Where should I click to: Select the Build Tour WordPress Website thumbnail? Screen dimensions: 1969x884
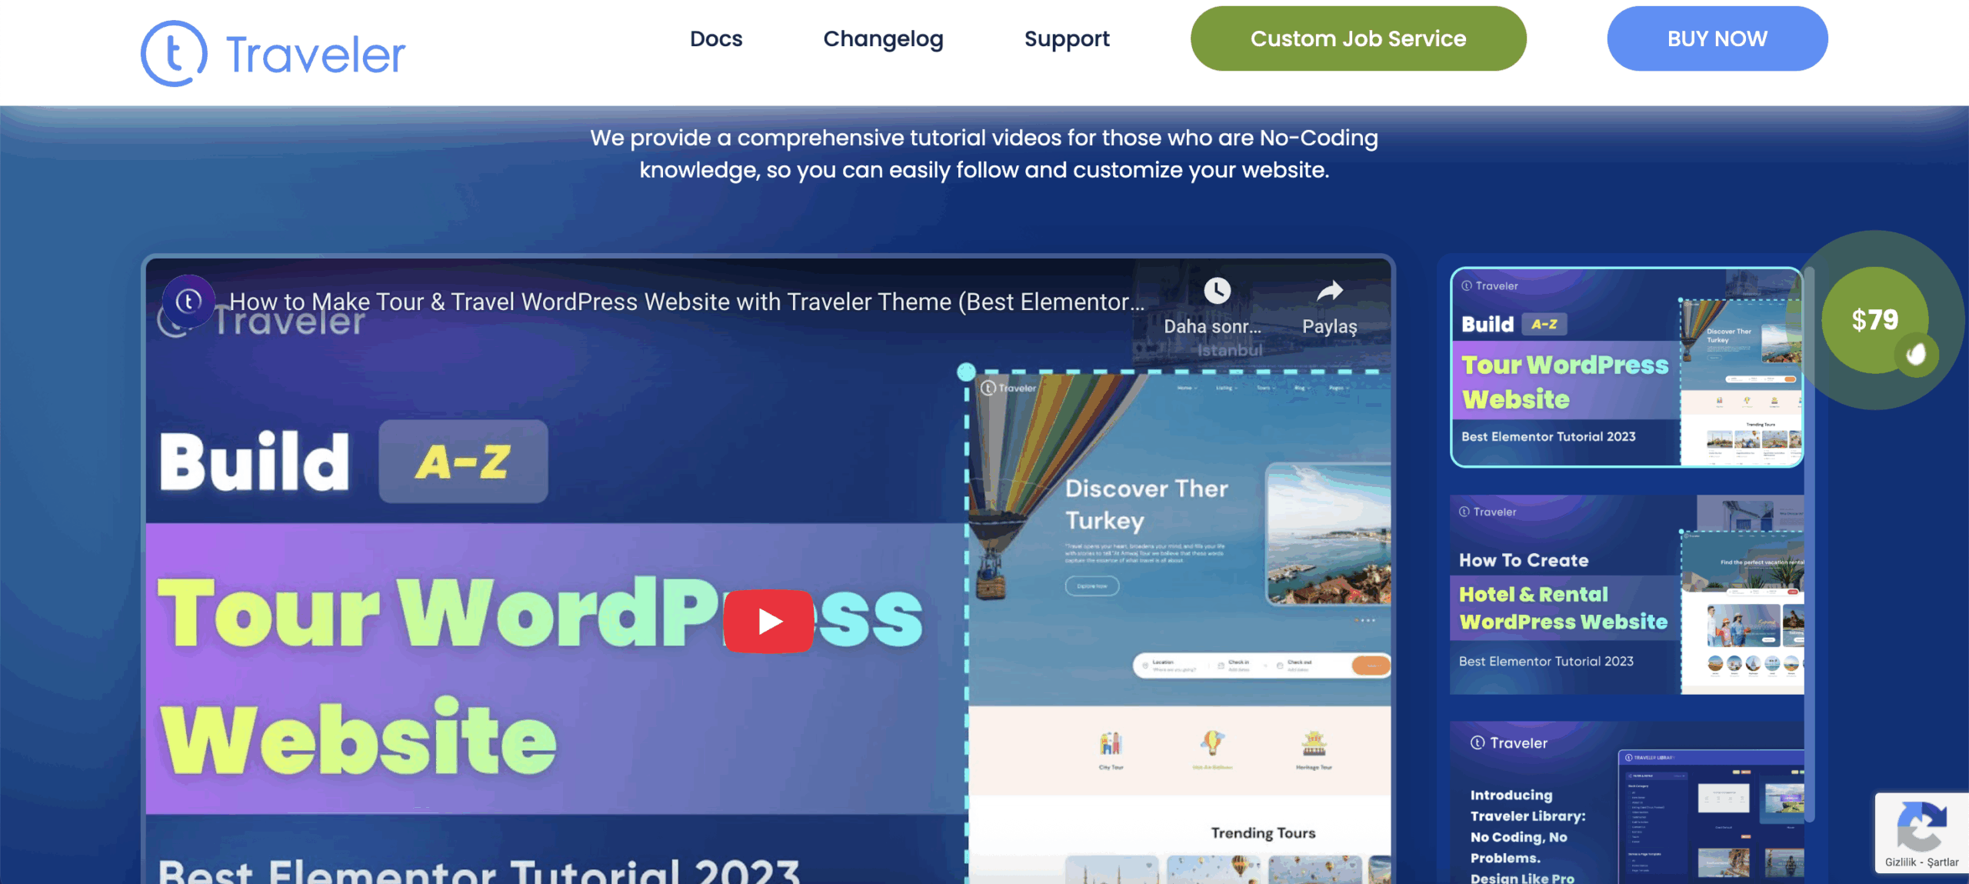pos(1627,367)
